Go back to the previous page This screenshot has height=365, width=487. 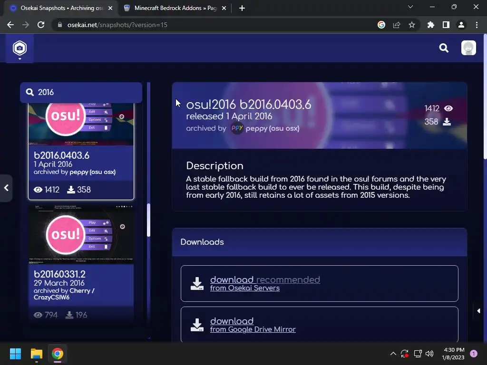point(10,25)
